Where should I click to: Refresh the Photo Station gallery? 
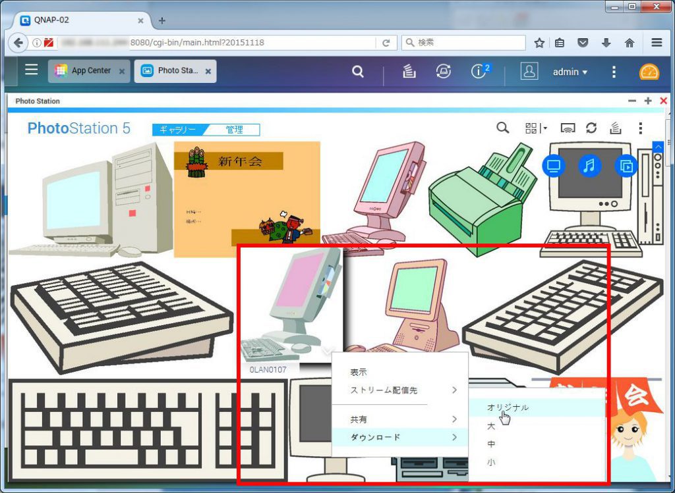click(x=591, y=128)
